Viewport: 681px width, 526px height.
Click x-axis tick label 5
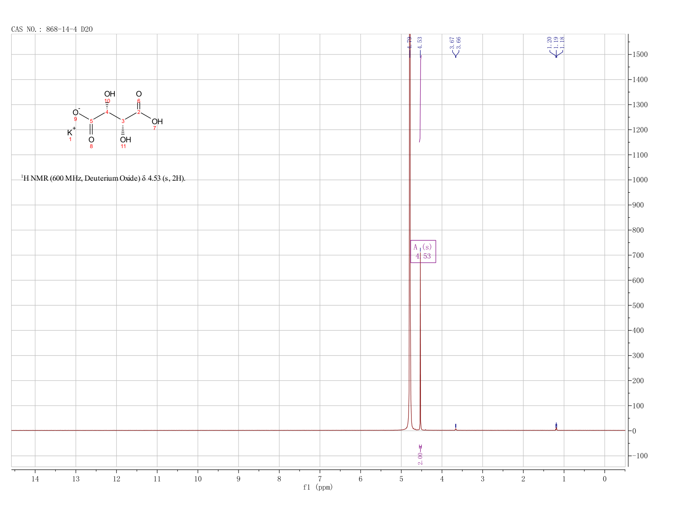click(401, 479)
